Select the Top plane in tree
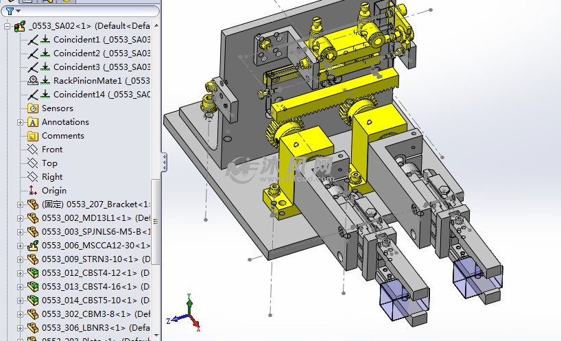Screen dimensions: 561x341 tap(49, 163)
